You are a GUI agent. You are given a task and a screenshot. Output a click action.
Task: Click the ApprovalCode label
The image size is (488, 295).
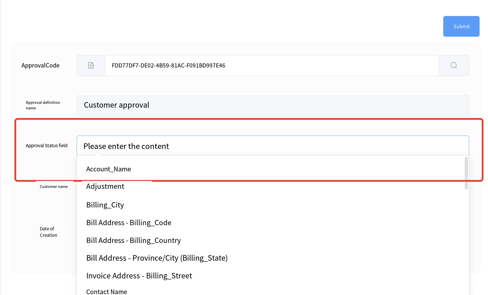40,65
